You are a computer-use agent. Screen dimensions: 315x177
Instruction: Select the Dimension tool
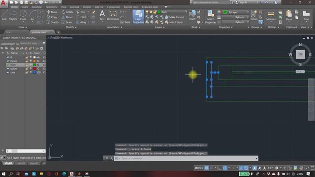click(113, 15)
